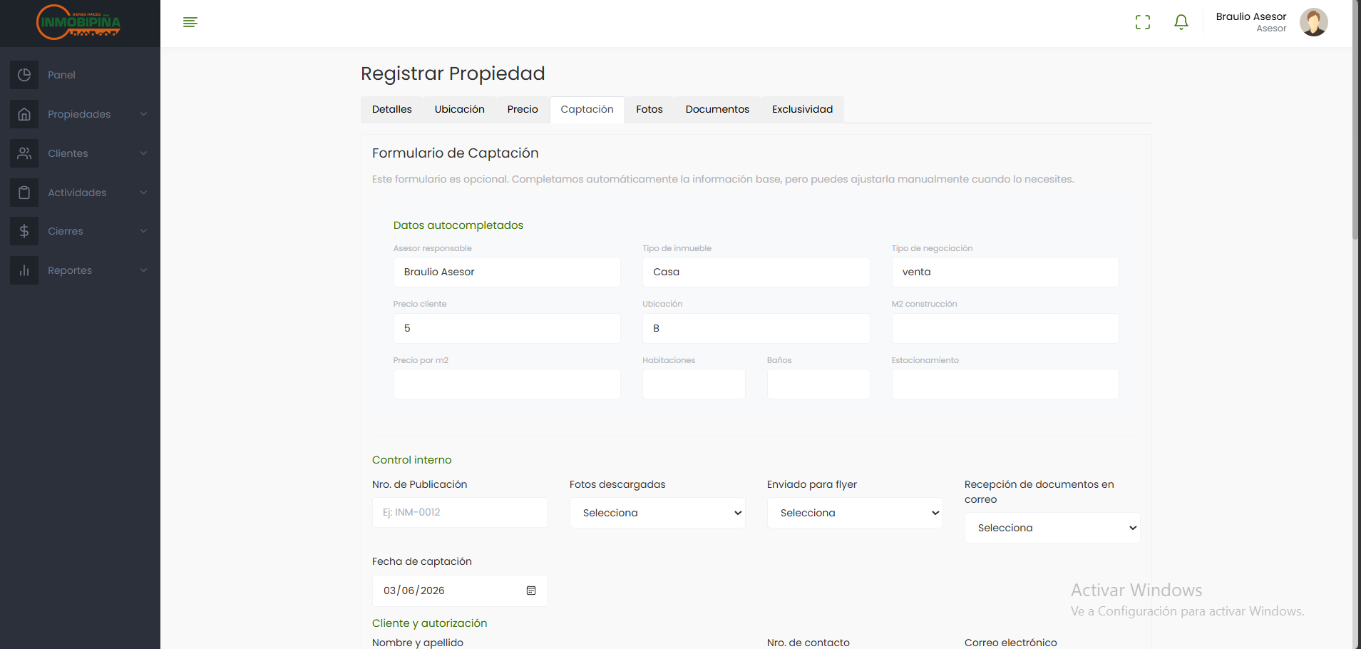1361x649 pixels.
Task: Focus the Estacionamiento field
Action: 1005,384
